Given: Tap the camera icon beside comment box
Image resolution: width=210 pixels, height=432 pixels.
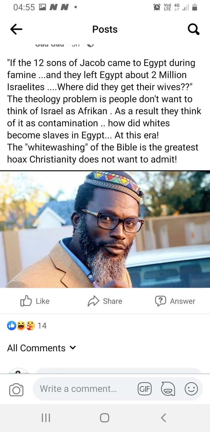Looking at the screenshot, I should 16,390.
